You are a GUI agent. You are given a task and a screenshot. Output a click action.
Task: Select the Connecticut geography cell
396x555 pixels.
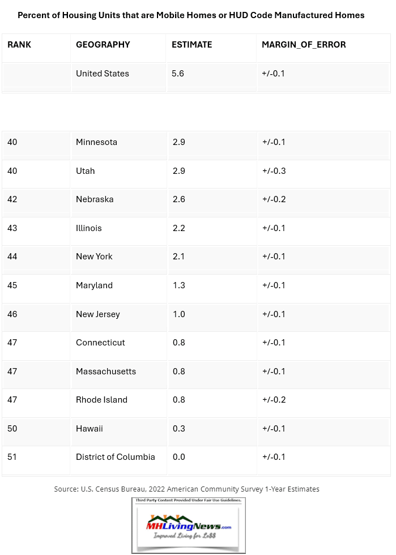[100, 343]
